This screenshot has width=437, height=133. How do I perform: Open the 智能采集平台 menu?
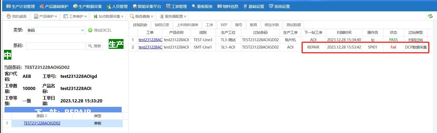tap(147, 6)
